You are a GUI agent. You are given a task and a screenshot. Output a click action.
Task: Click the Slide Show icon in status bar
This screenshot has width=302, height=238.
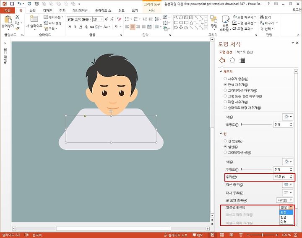point(241,235)
